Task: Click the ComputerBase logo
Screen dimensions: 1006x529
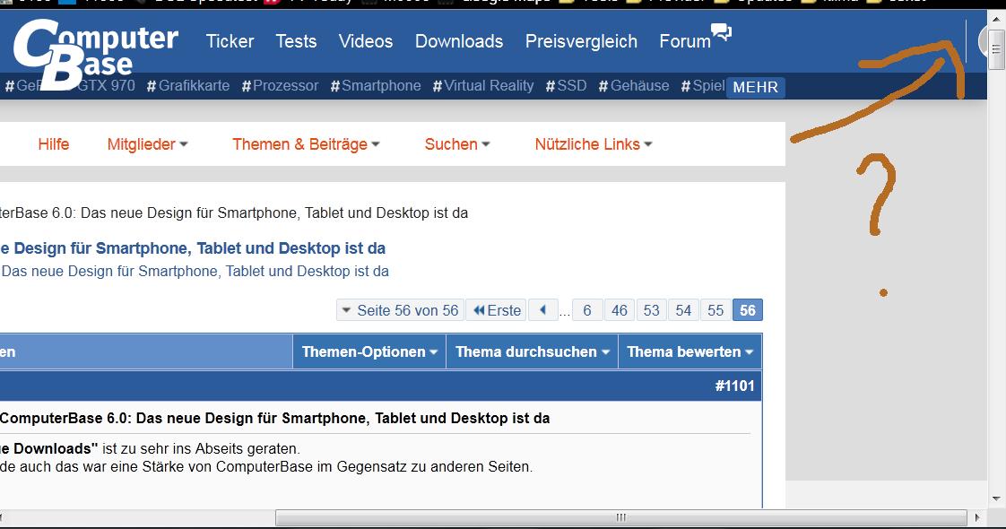Action: pyautogui.click(x=95, y=55)
